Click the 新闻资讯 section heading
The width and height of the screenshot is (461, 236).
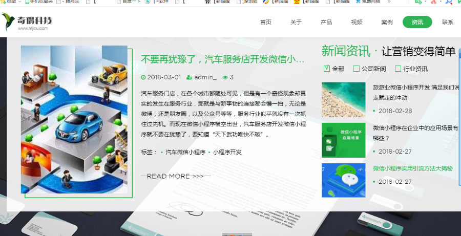click(346, 51)
